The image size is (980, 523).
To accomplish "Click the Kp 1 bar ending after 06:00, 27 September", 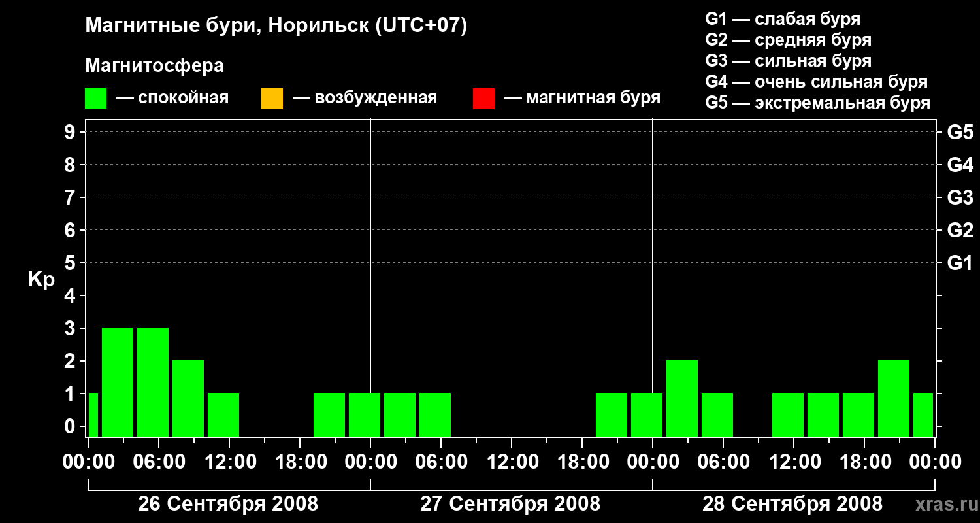I will (x=435, y=414).
